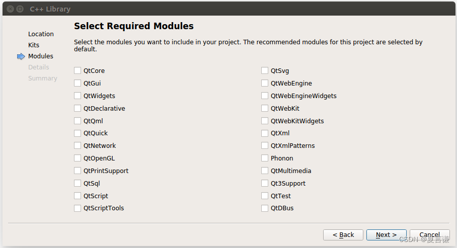Select the QtMultimedia checkbox
The width and height of the screenshot is (457, 248).
(x=265, y=171)
